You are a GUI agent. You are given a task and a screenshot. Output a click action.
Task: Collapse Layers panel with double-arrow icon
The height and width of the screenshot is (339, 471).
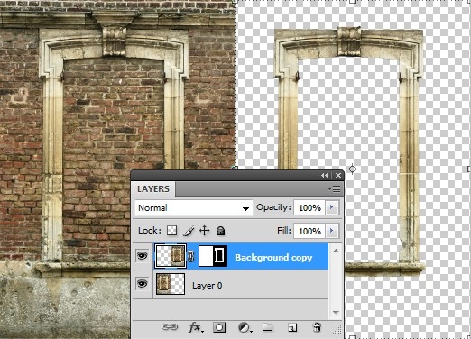tap(324, 176)
